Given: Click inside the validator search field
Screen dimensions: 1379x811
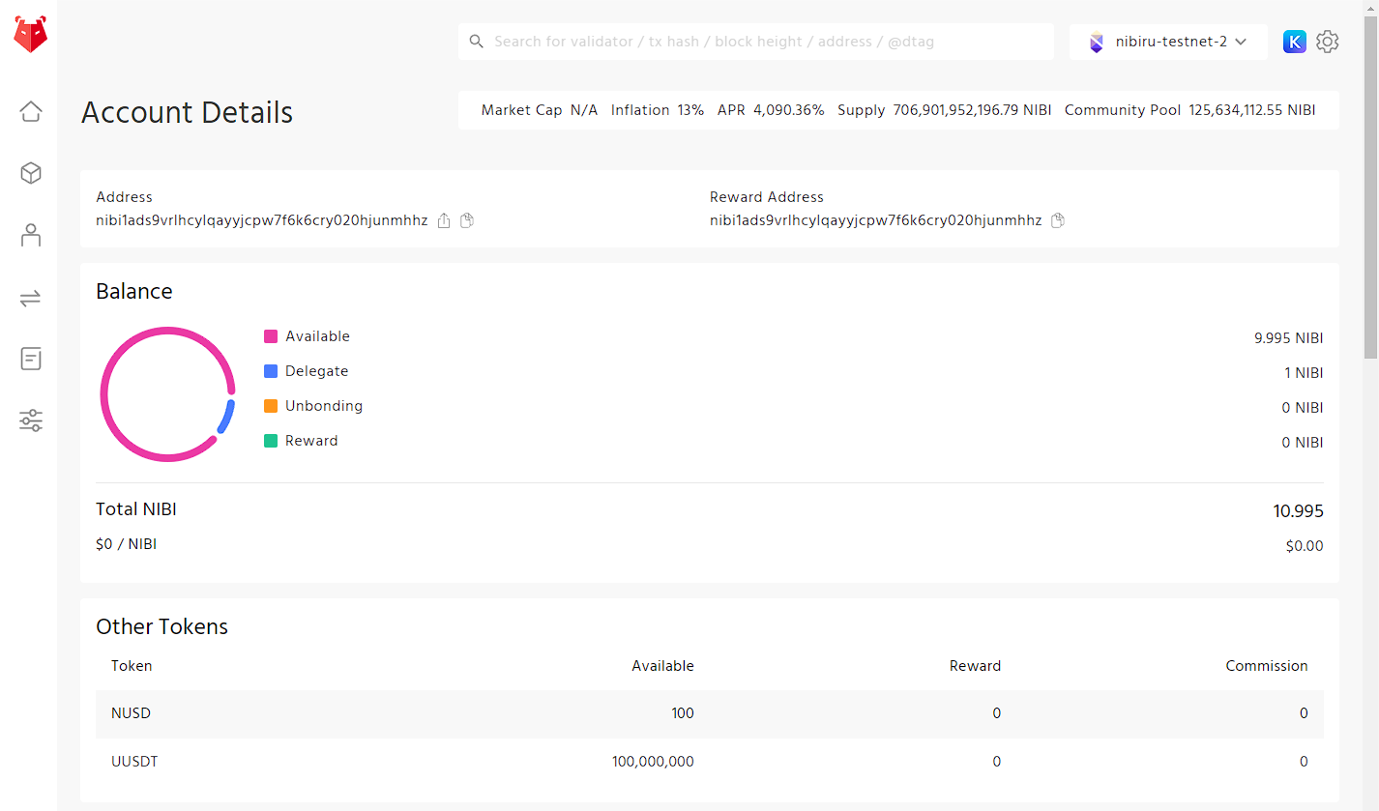Looking at the screenshot, I should click(x=756, y=42).
